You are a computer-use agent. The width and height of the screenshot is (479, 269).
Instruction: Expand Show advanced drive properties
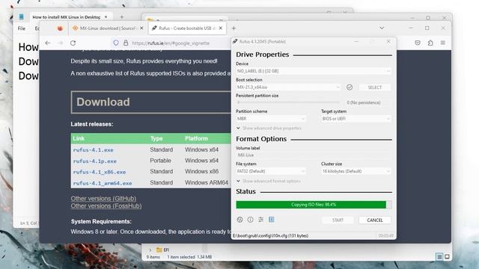269,129
